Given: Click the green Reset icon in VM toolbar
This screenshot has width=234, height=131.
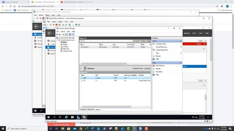Looking at the screenshot, I should click(66, 25).
